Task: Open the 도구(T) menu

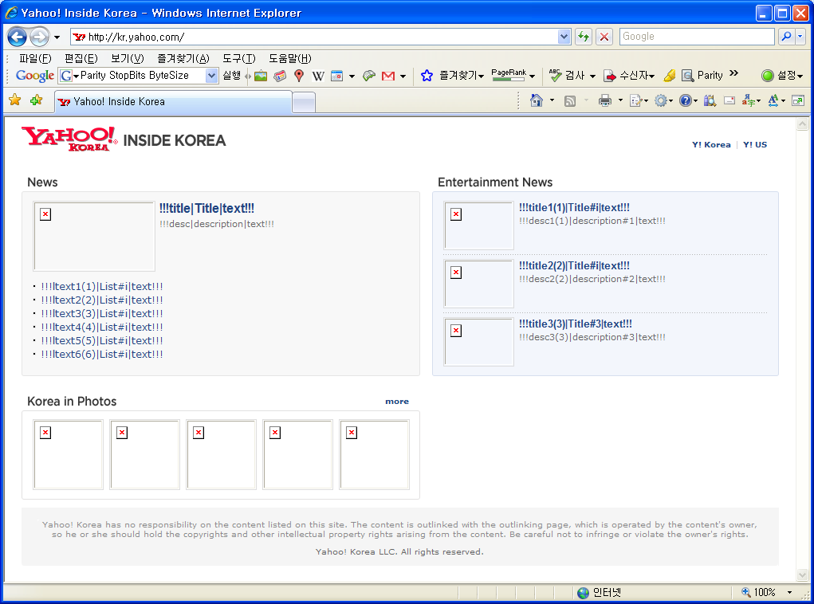Action: pyautogui.click(x=239, y=59)
